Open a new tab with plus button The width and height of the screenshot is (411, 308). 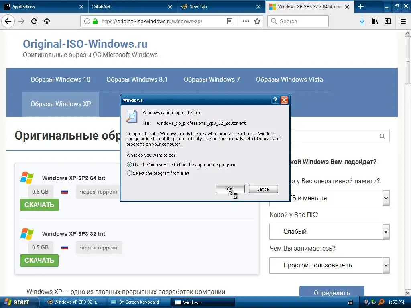coord(361,6)
